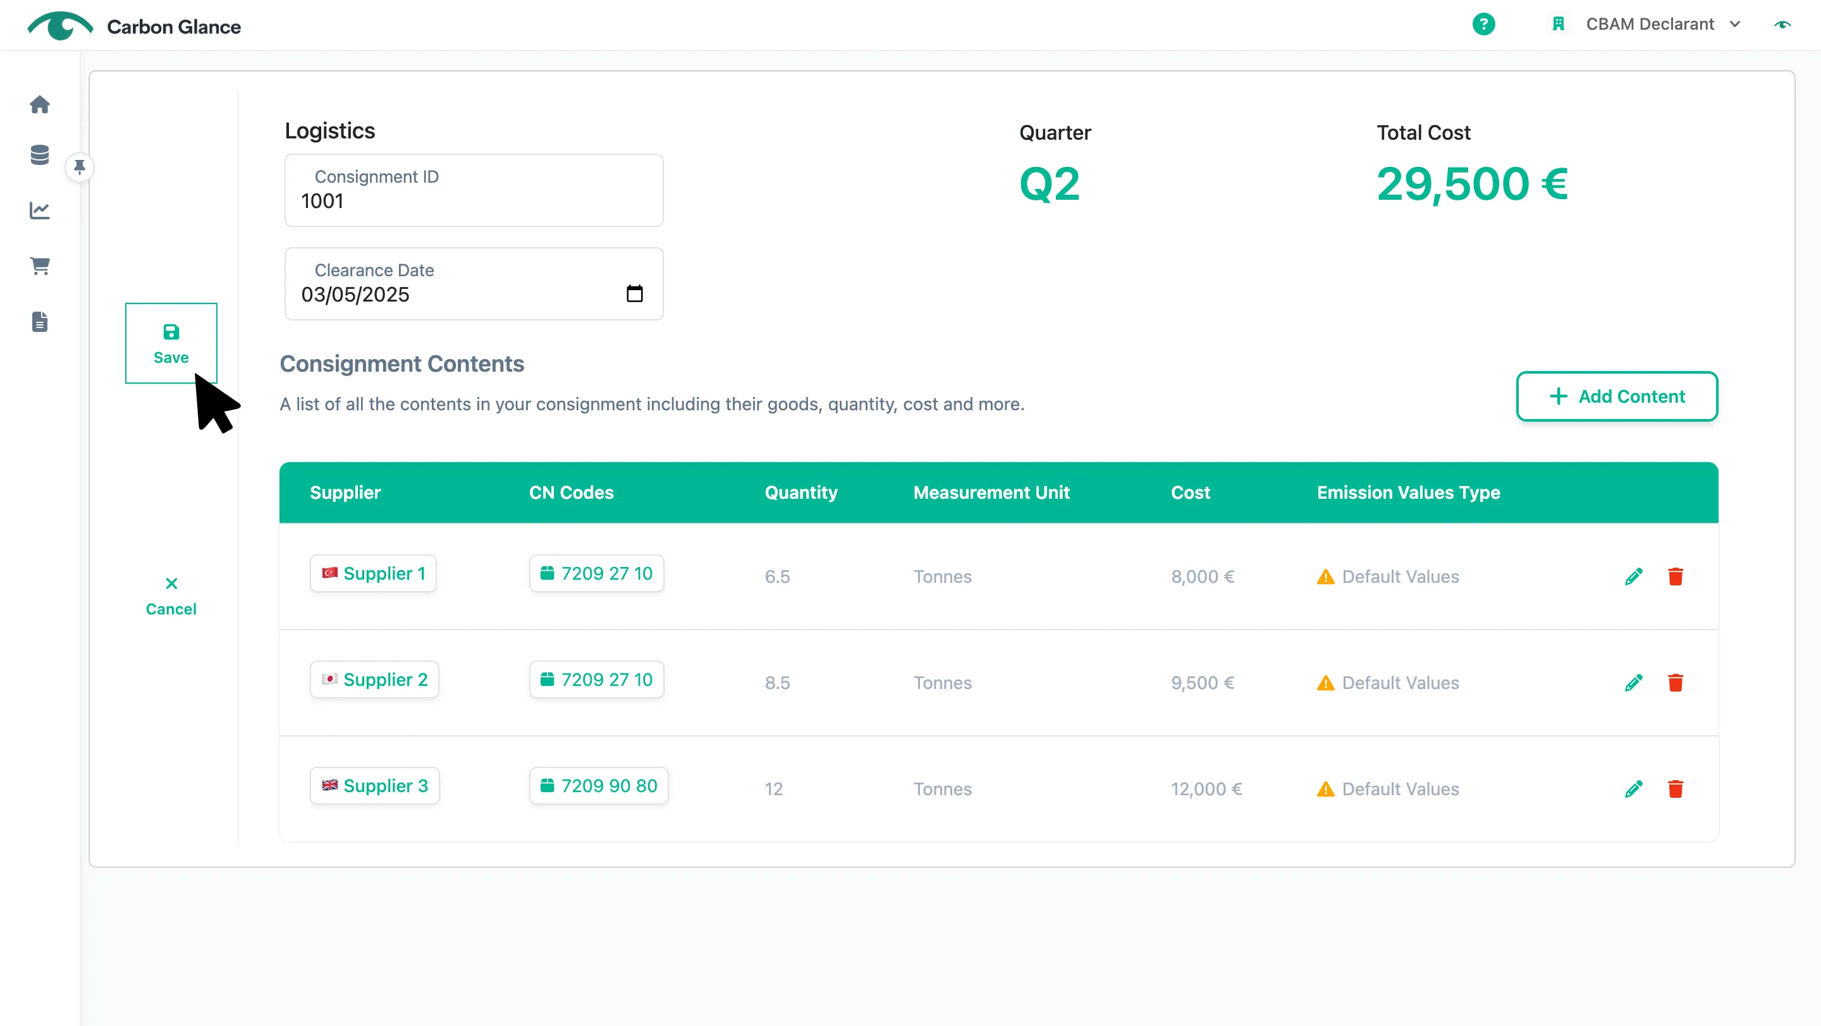Click the 12,000 € cost cell

tap(1206, 788)
